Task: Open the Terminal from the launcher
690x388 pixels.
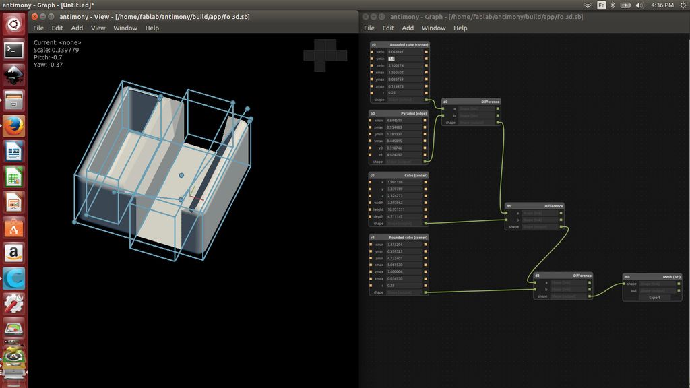Action: click(x=14, y=50)
